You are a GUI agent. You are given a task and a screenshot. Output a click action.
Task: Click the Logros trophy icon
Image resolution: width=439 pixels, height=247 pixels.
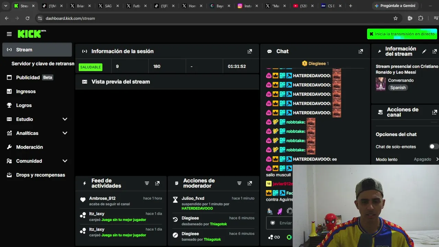[x=9, y=105]
